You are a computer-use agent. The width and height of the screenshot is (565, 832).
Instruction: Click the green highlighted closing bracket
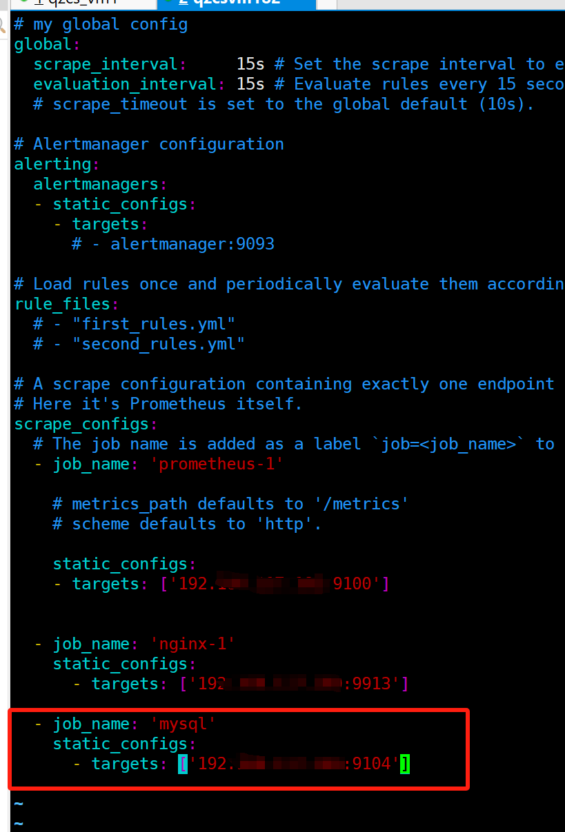405,764
